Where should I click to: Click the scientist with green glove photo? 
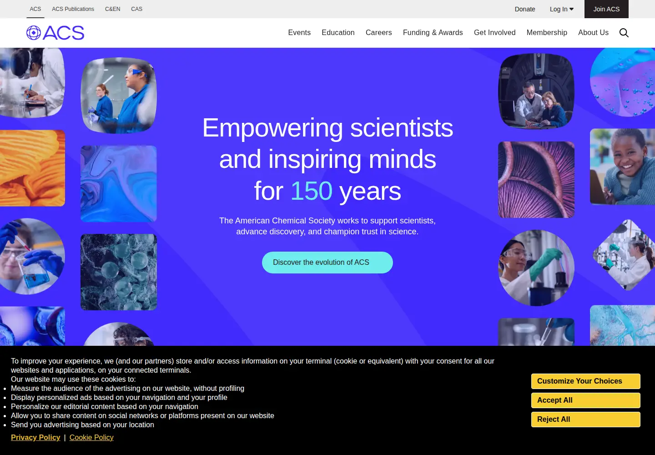(536, 268)
